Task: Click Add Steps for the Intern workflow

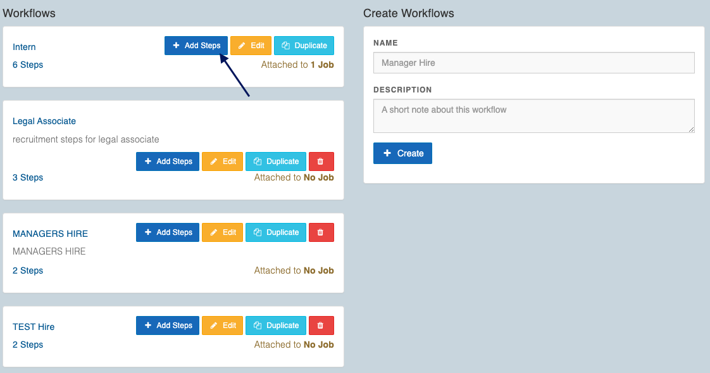Action: click(196, 46)
